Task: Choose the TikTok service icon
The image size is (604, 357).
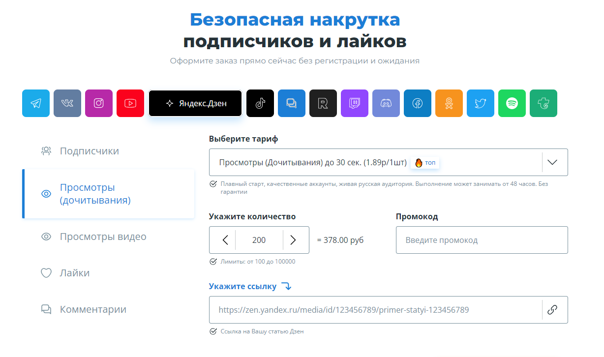Action: [x=260, y=103]
